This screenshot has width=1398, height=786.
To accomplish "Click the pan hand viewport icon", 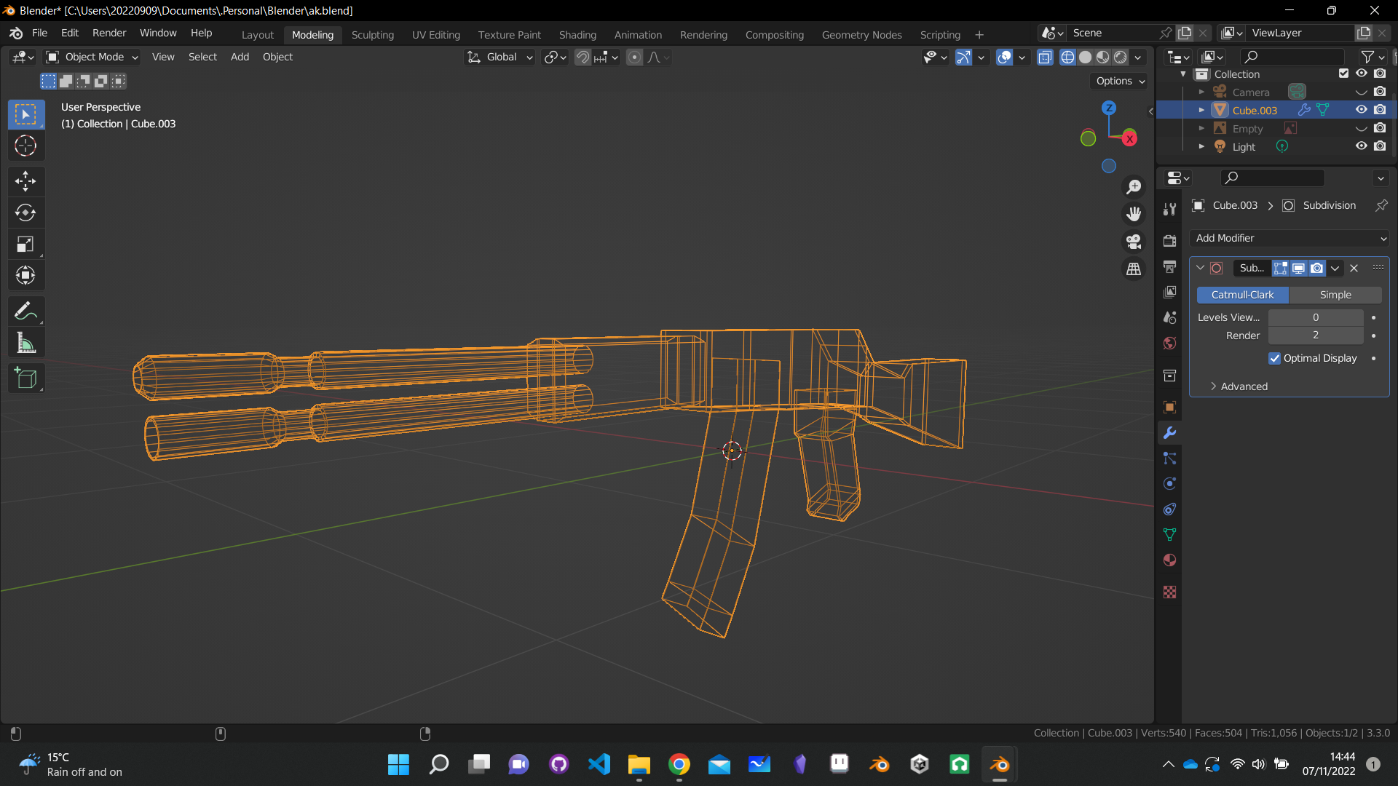I will tap(1134, 214).
